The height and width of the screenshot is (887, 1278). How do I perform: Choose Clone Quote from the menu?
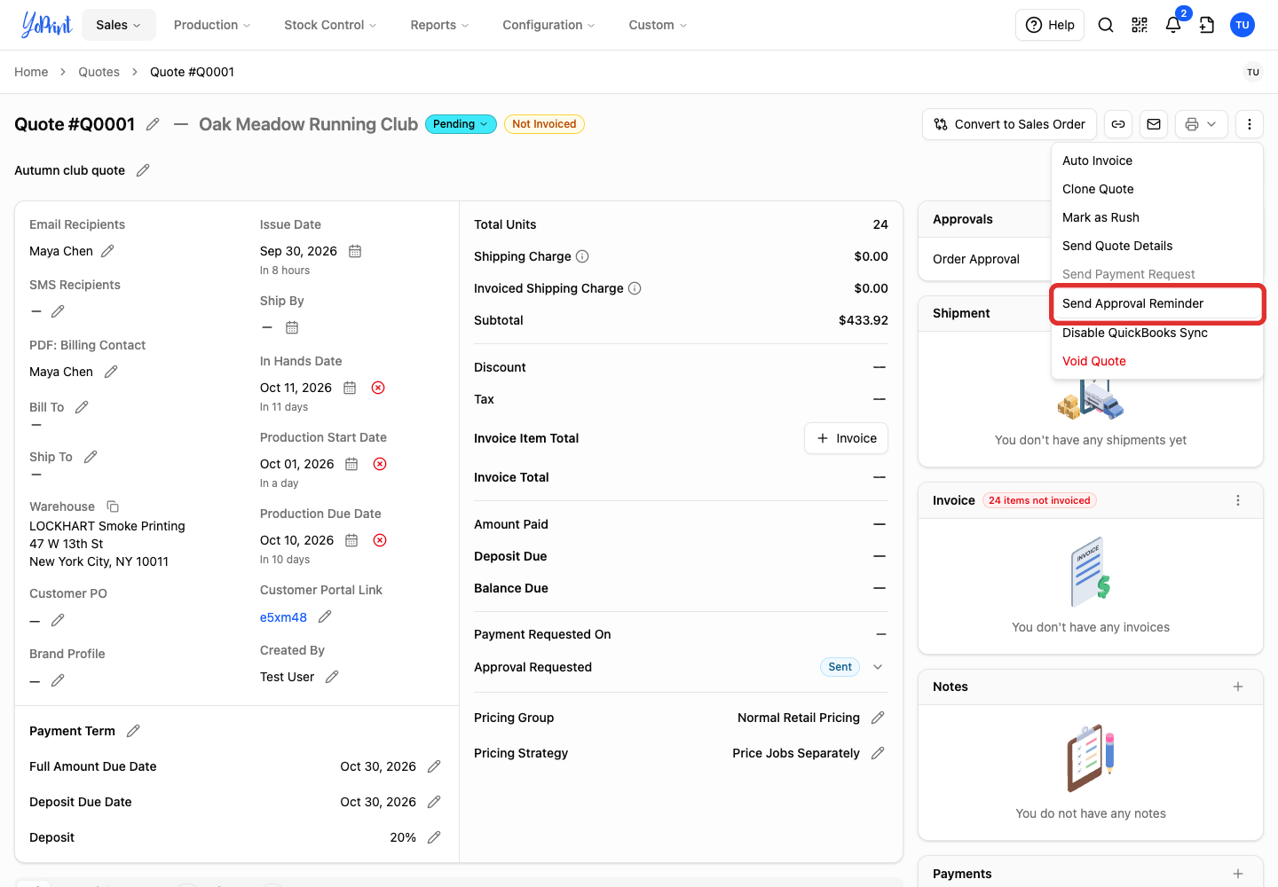1156,189
